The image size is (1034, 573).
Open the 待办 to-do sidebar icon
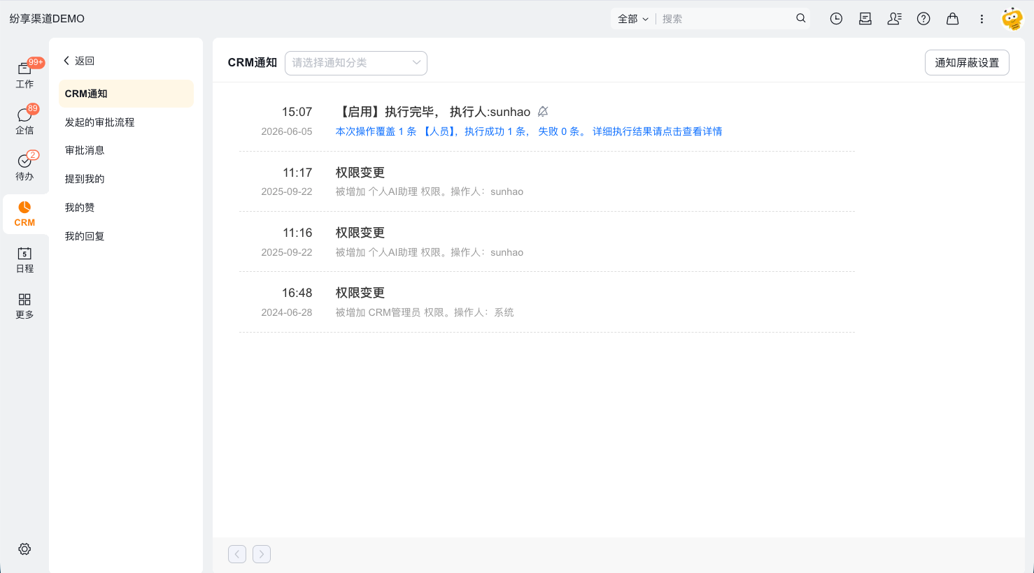(x=24, y=166)
